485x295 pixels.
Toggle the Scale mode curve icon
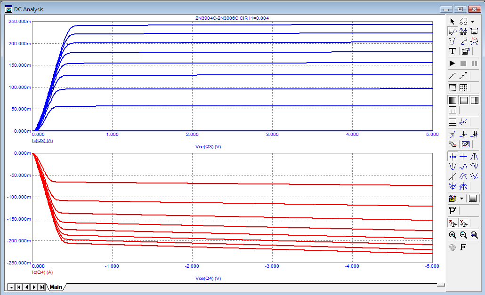point(453,31)
